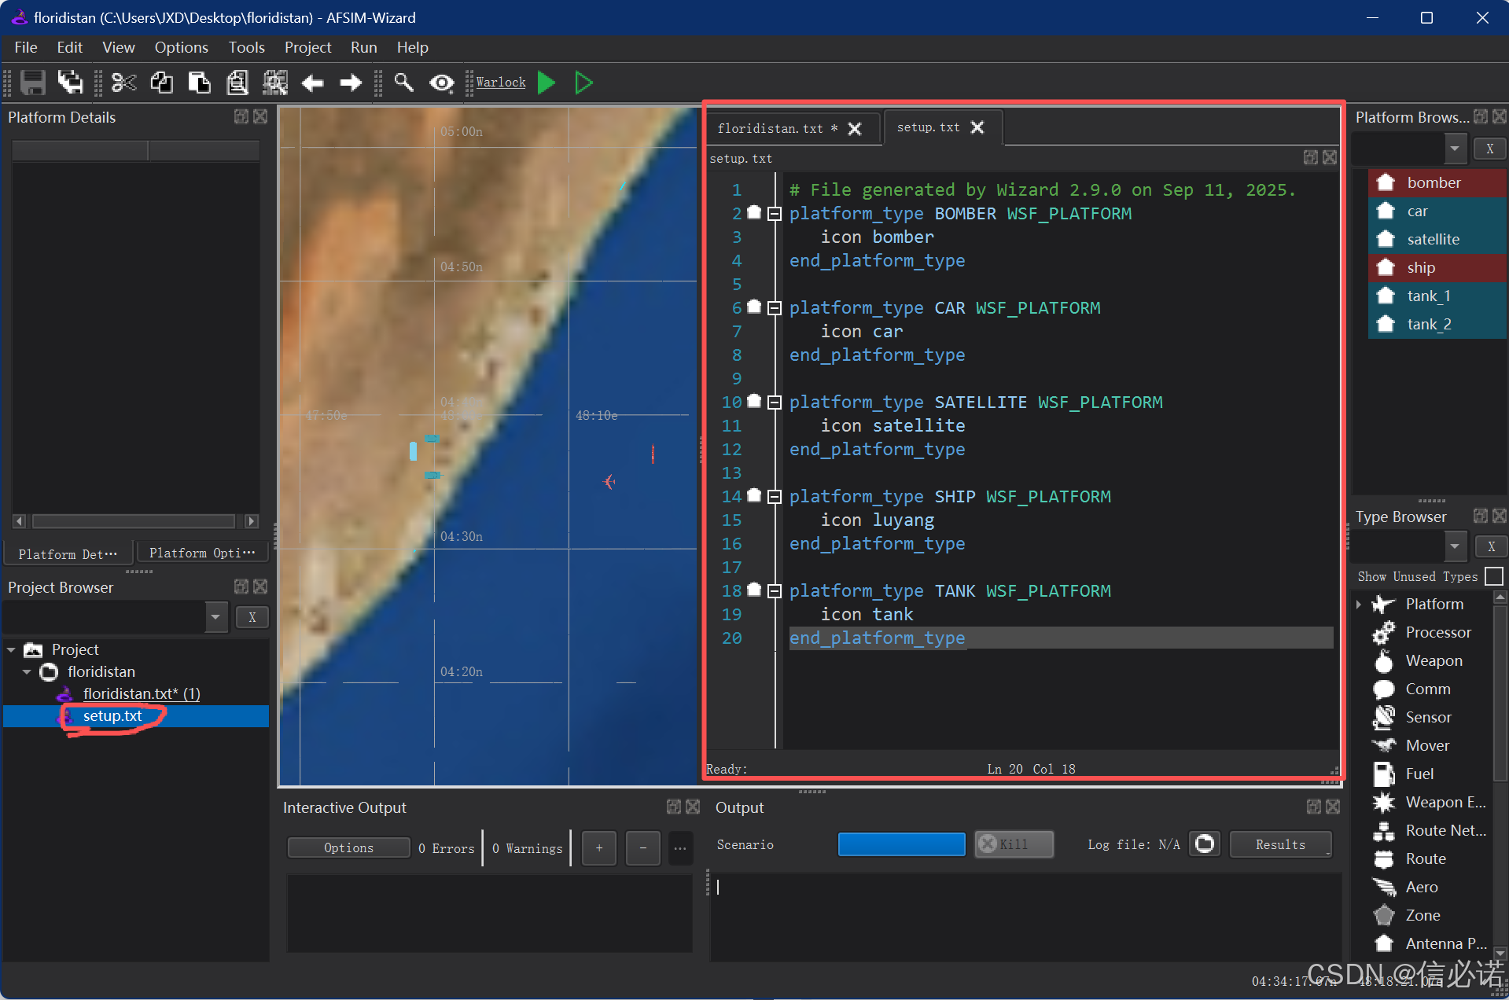Viewport: 1509px width, 1000px height.
Task: Click Aero type in Type Browser
Action: (1421, 887)
